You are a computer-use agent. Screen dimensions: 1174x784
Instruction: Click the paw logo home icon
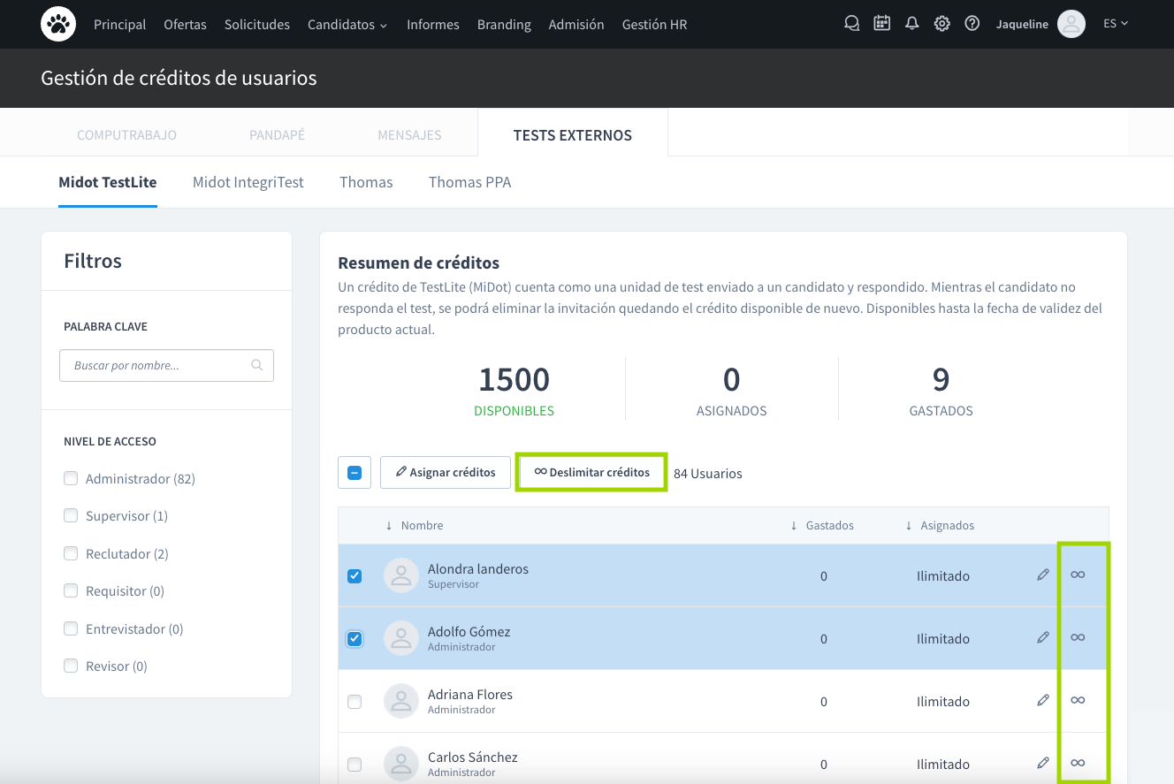point(58,24)
